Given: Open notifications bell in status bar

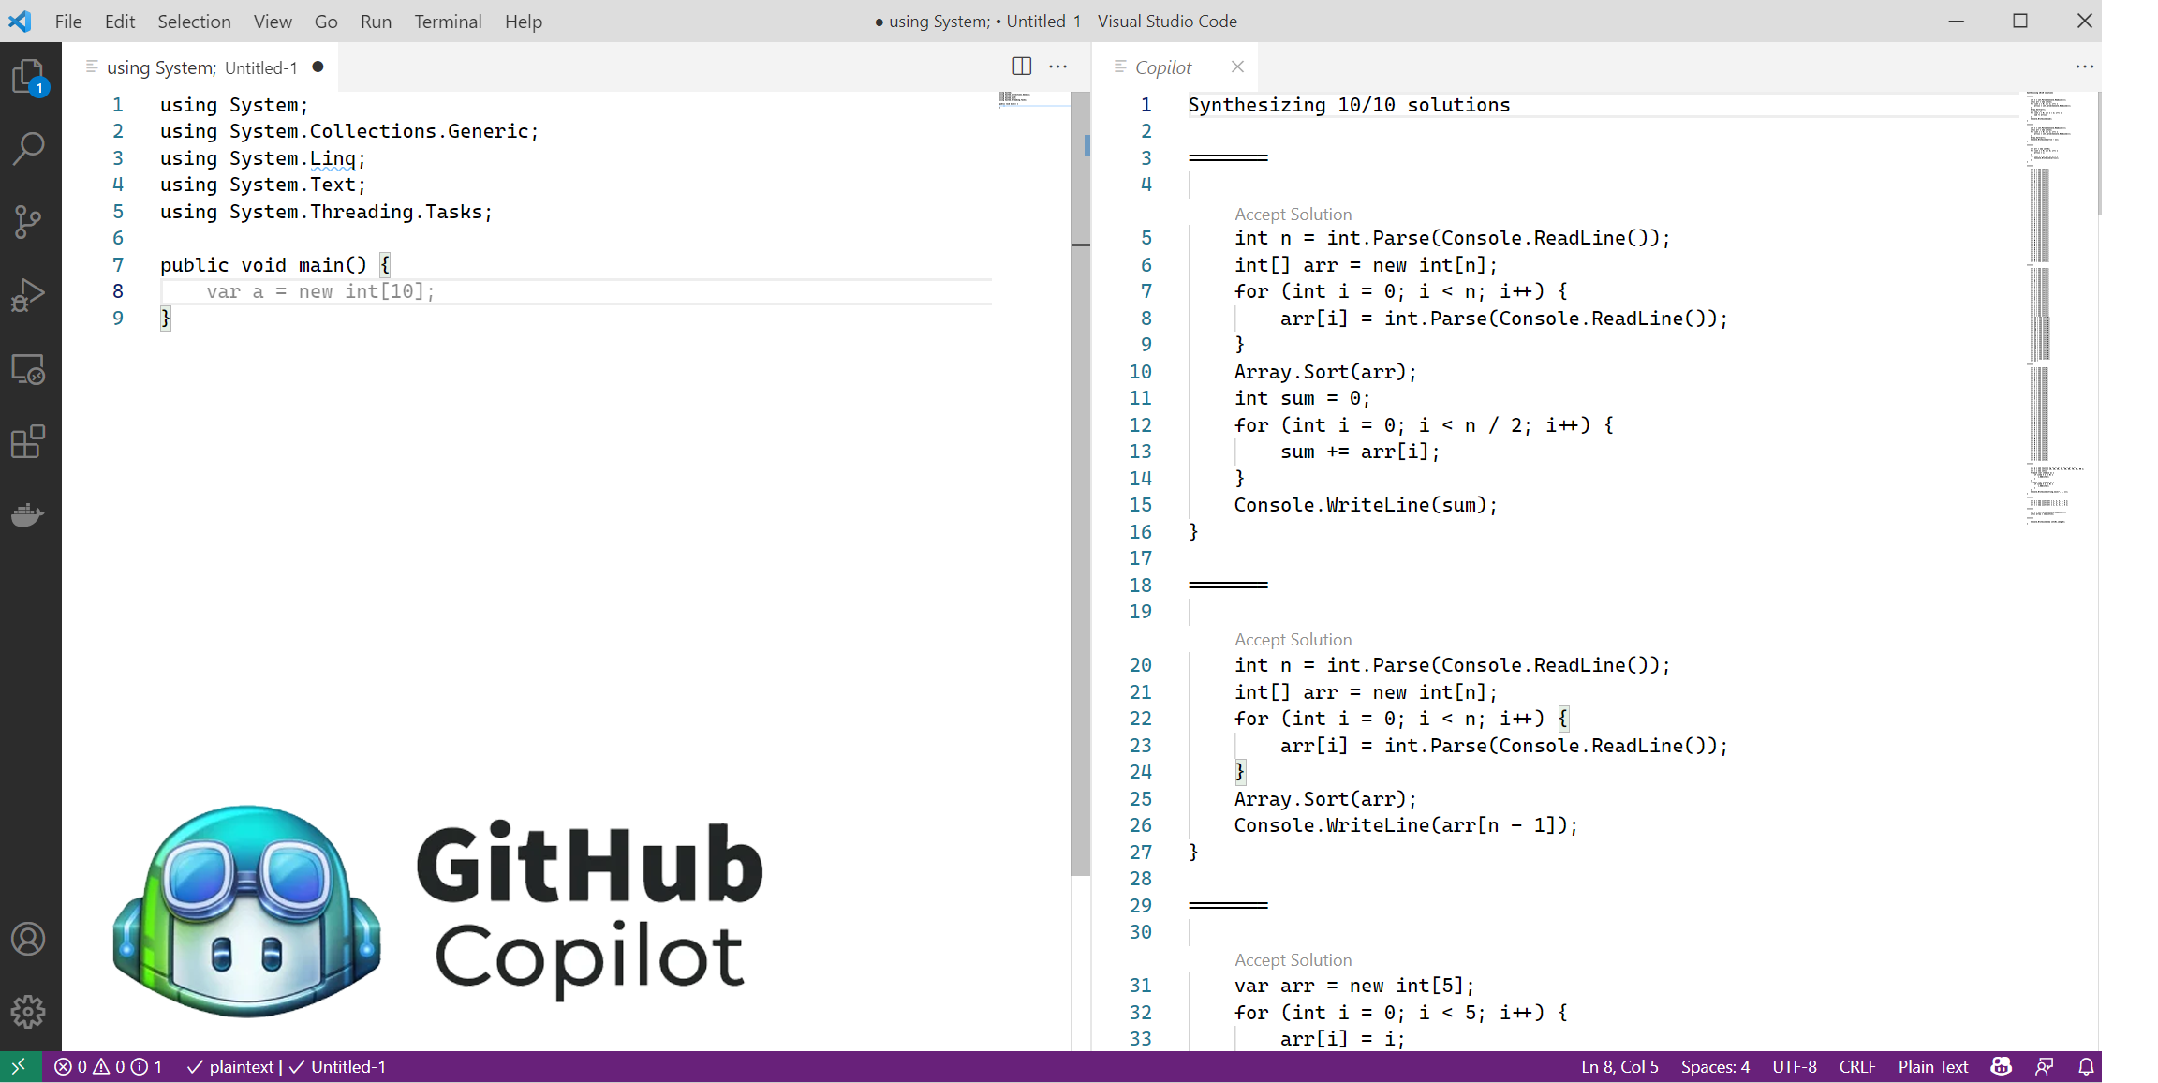Looking at the screenshot, I should click(2086, 1066).
